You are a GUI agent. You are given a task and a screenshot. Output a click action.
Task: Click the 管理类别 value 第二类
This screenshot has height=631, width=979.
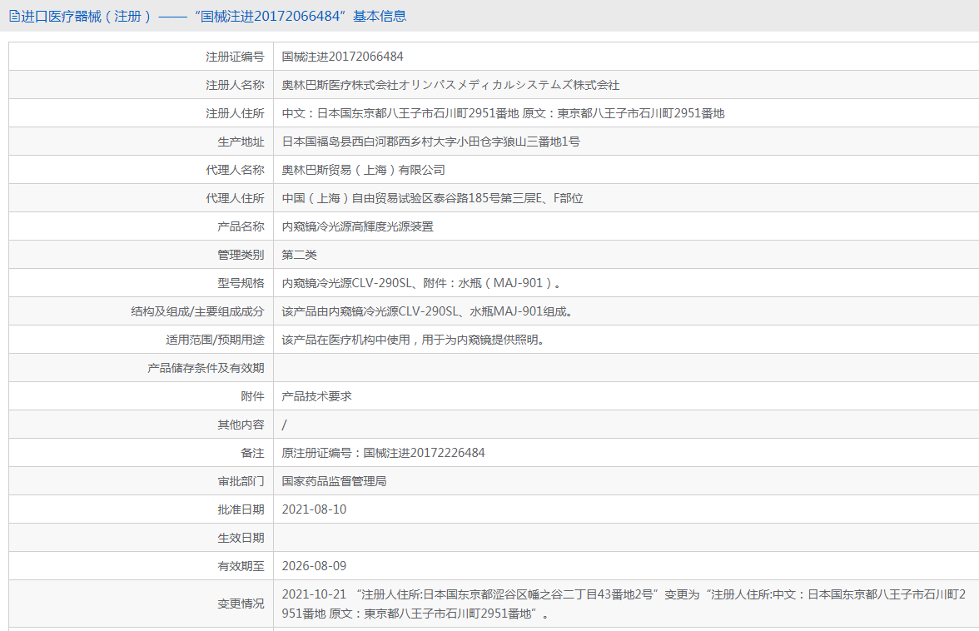(x=299, y=254)
